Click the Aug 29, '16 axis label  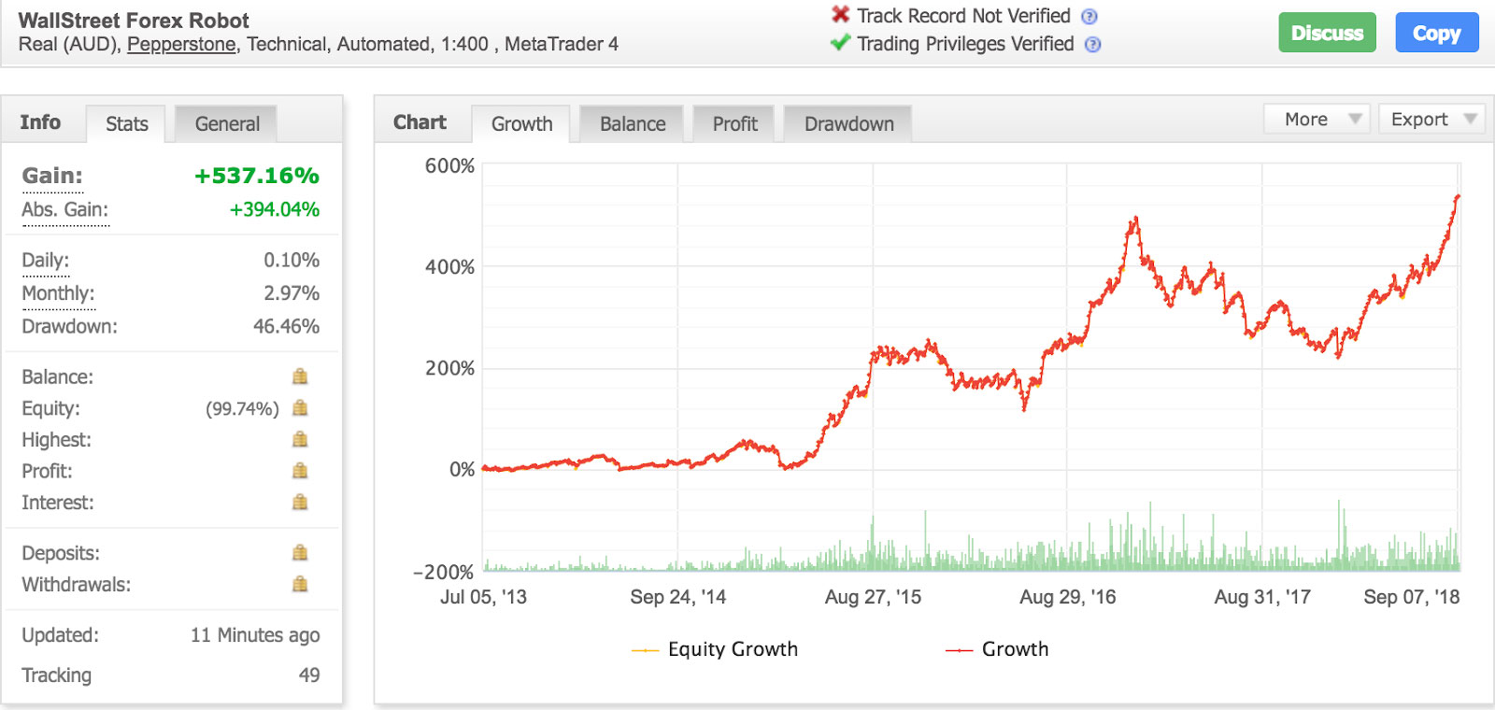1067,597
